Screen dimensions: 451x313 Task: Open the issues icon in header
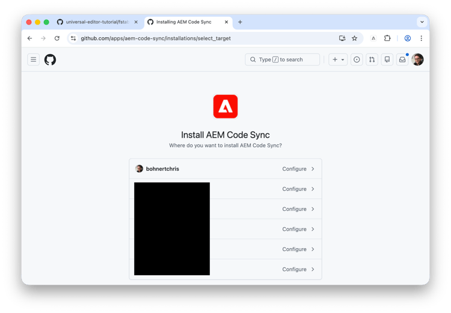357,59
